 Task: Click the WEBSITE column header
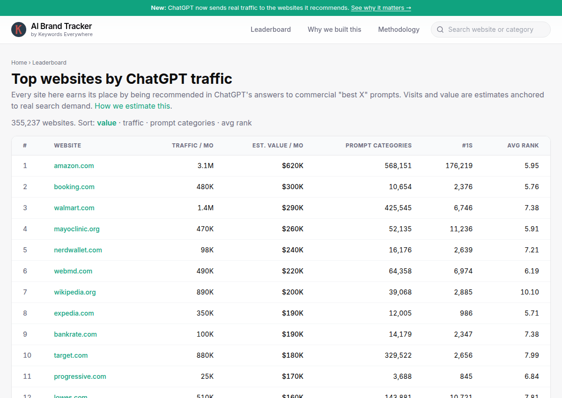coord(67,146)
